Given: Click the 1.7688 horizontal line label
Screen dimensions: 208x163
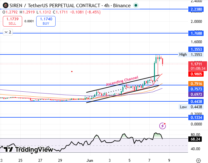Looking at the screenshot, I should coord(196,33).
